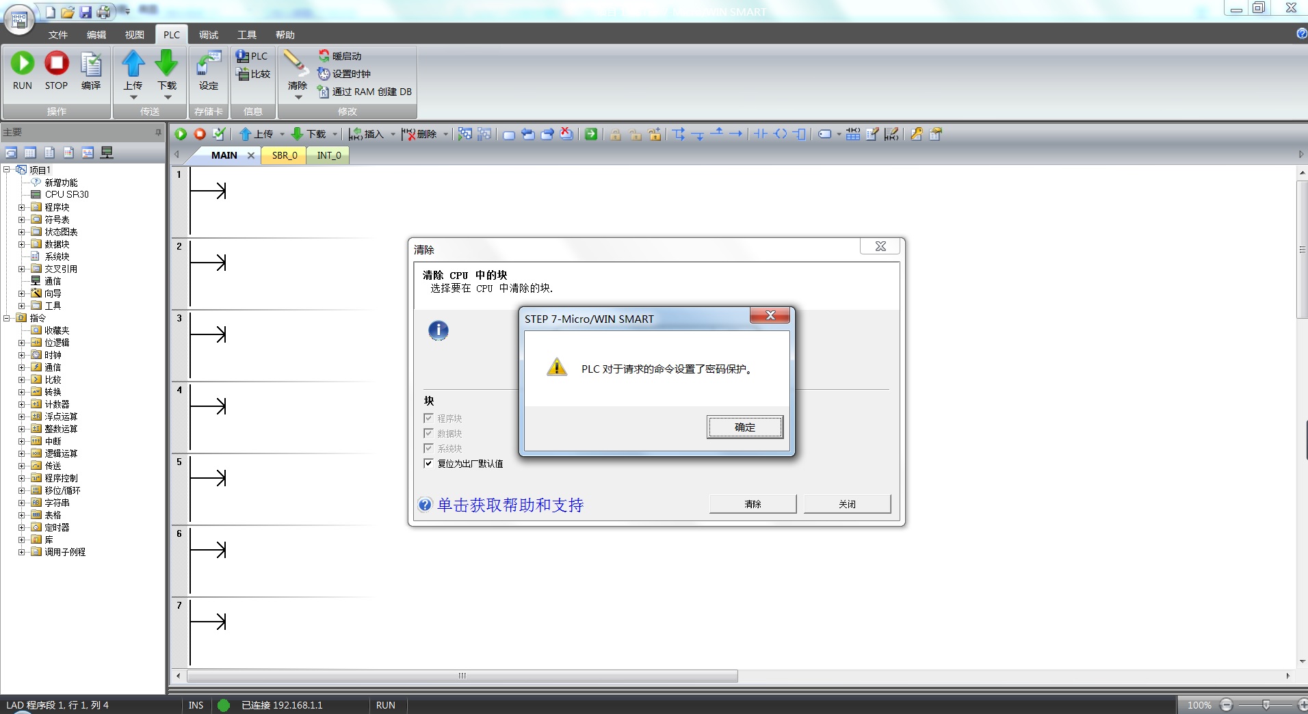Expand the 程序块 tree node
The width and height of the screenshot is (1308, 714).
coord(21,207)
